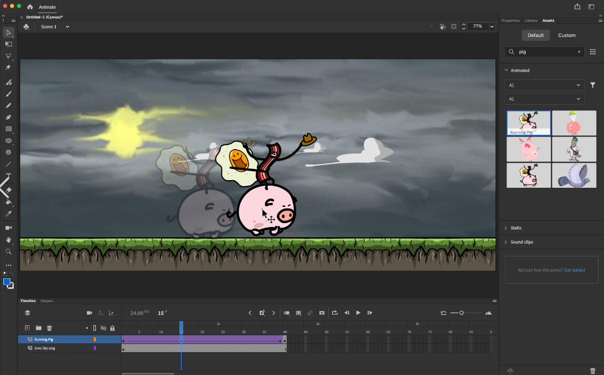604x375 pixels.
Task: Toggle lock all layers padlock
Action: point(112,328)
